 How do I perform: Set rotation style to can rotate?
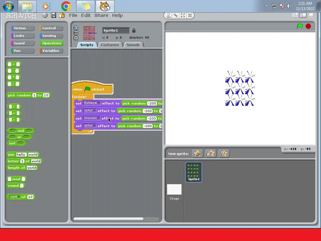point(76,28)
